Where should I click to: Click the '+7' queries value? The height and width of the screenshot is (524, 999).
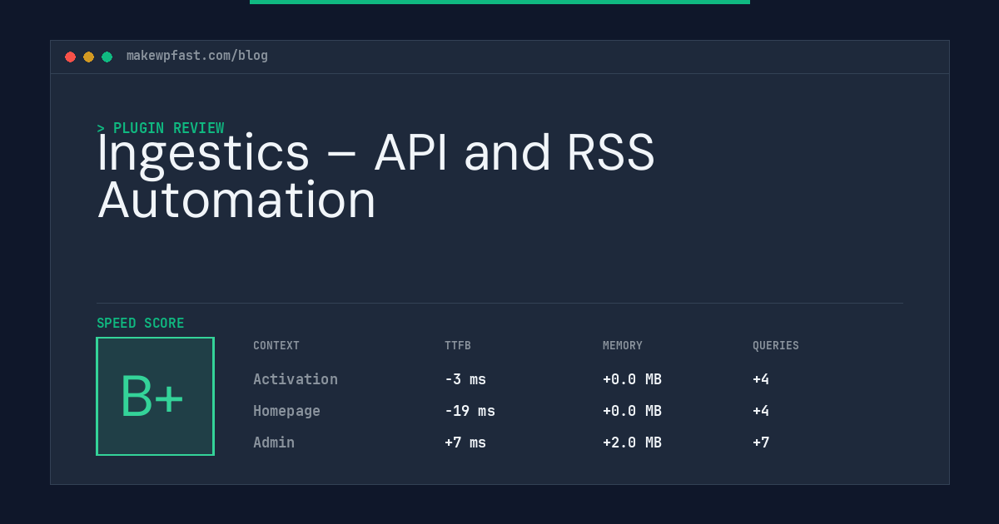pos(761,442)
